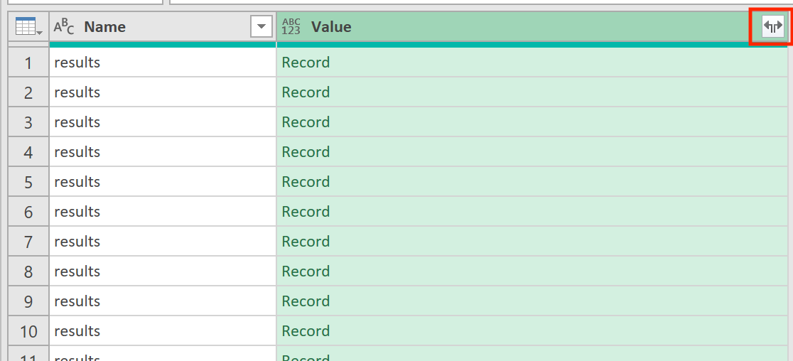Image resolution: width=793 pixels, height=361 pixels.
Task: Select the results cell in row 8
Action: click(162, 271)
